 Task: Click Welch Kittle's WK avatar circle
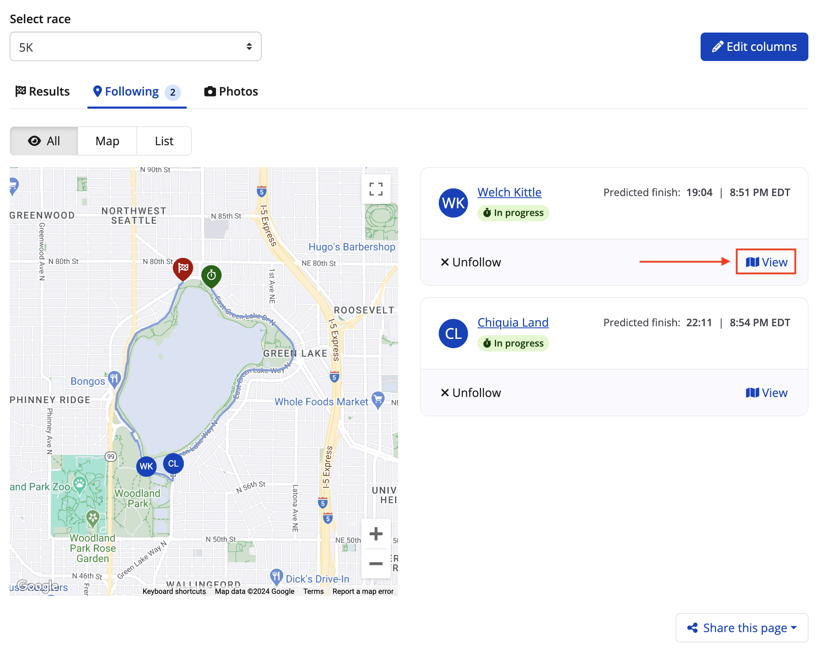(x=453, y=203)
